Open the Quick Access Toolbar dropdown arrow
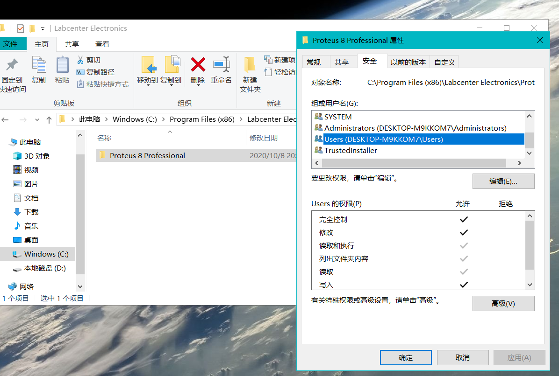The width and height of the screenshot is (559, 376). coord(43,28)
